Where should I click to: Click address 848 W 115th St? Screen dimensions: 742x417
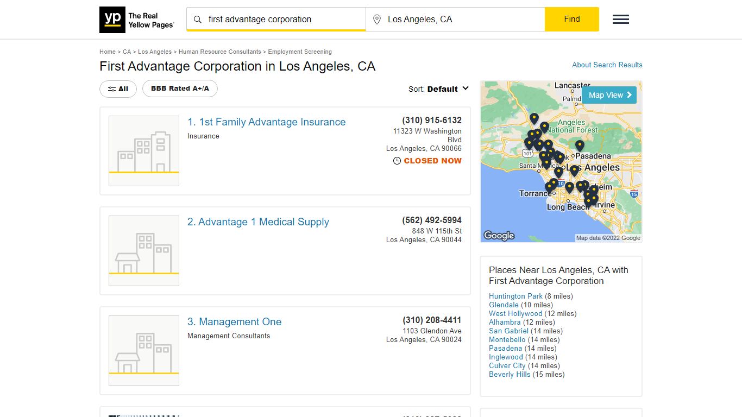click(x=437, y=231)
